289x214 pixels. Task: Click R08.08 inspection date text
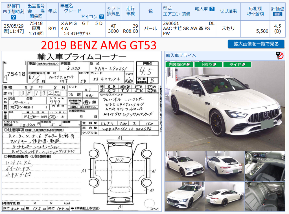point(130,31)
